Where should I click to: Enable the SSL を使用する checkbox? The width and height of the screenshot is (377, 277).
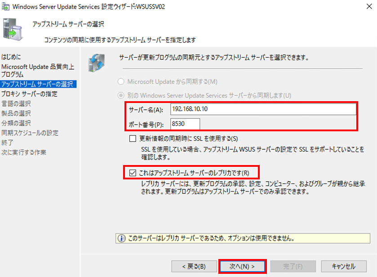tap(133, 138)
